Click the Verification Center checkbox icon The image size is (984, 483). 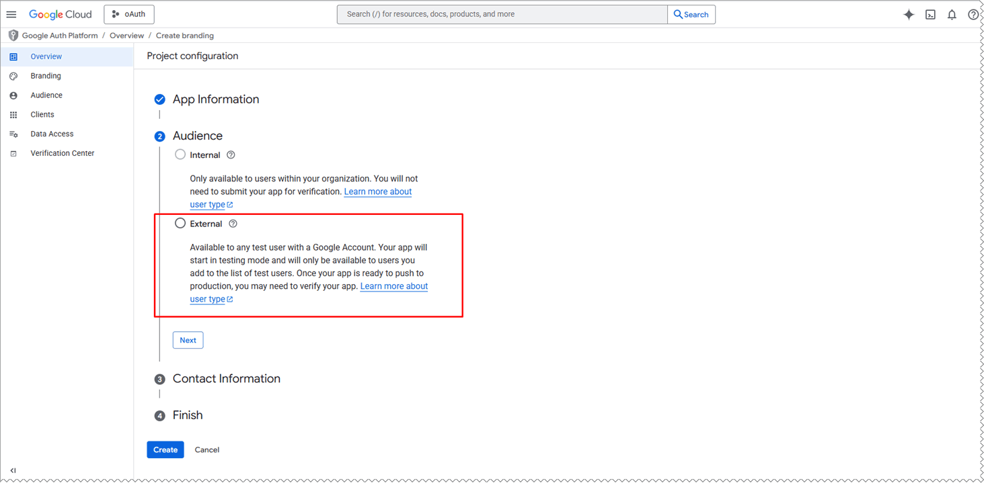pos(13,154)
